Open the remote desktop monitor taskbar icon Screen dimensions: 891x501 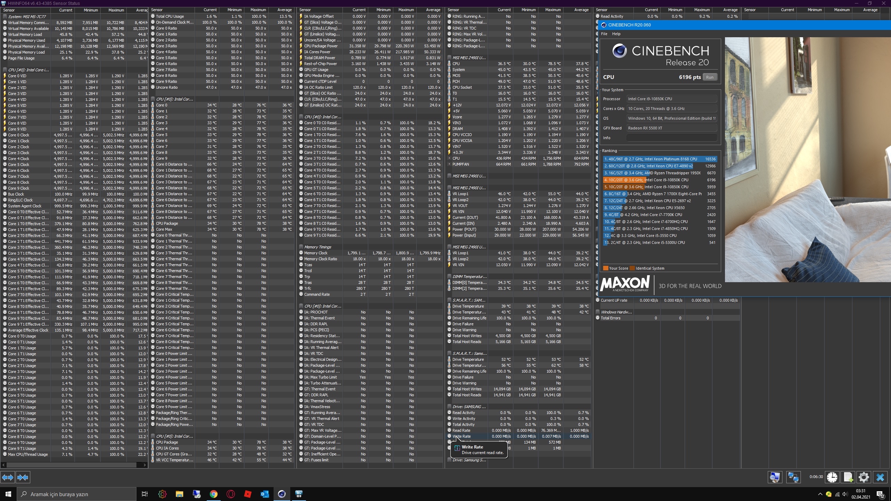(x=196, y=494)
